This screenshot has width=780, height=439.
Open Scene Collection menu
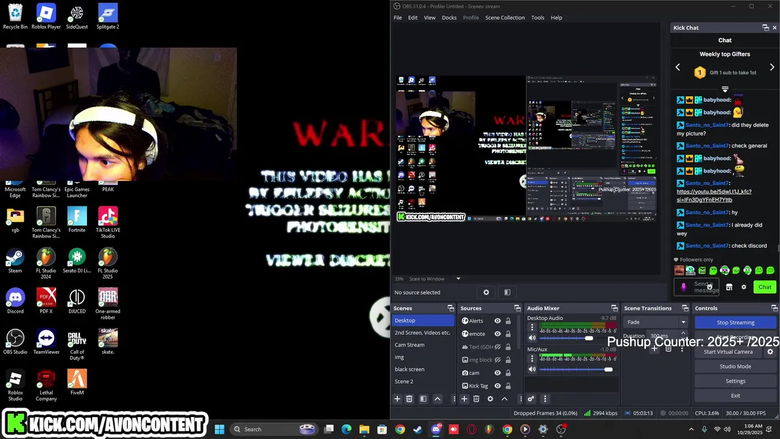(x=505, y=18)
